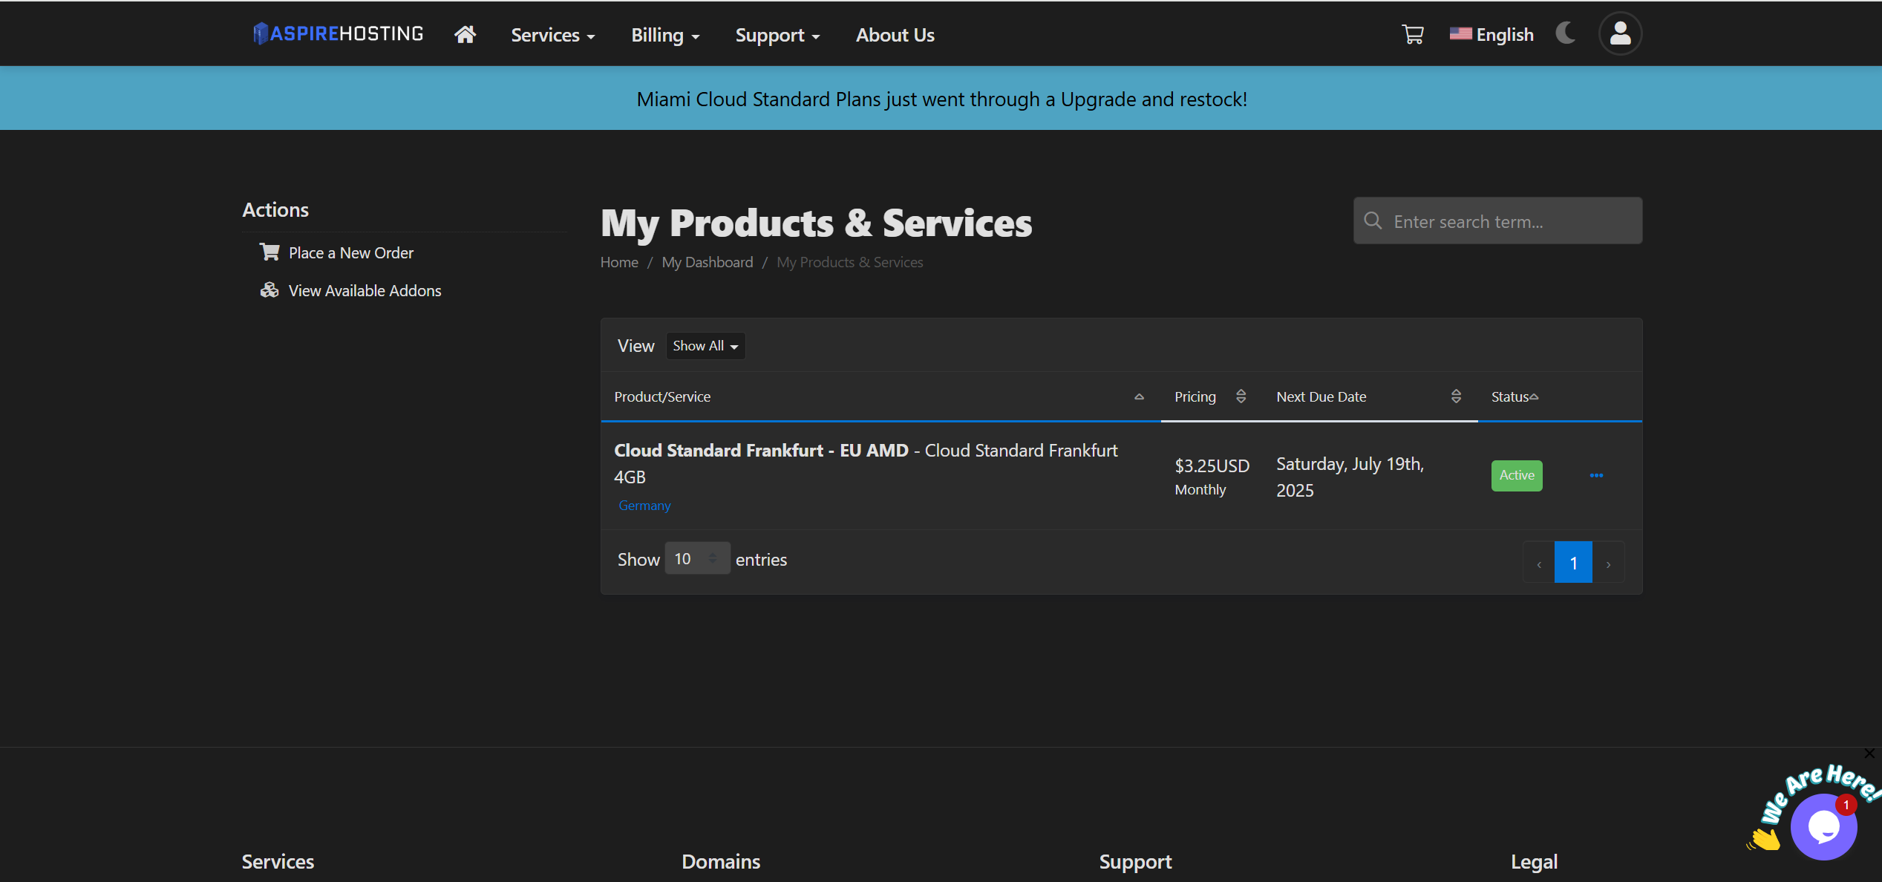The height and width of the screenshot is (882, 1882).
Task: Click the cubes icon beside View Available Addons
Action: click(269, 290)
